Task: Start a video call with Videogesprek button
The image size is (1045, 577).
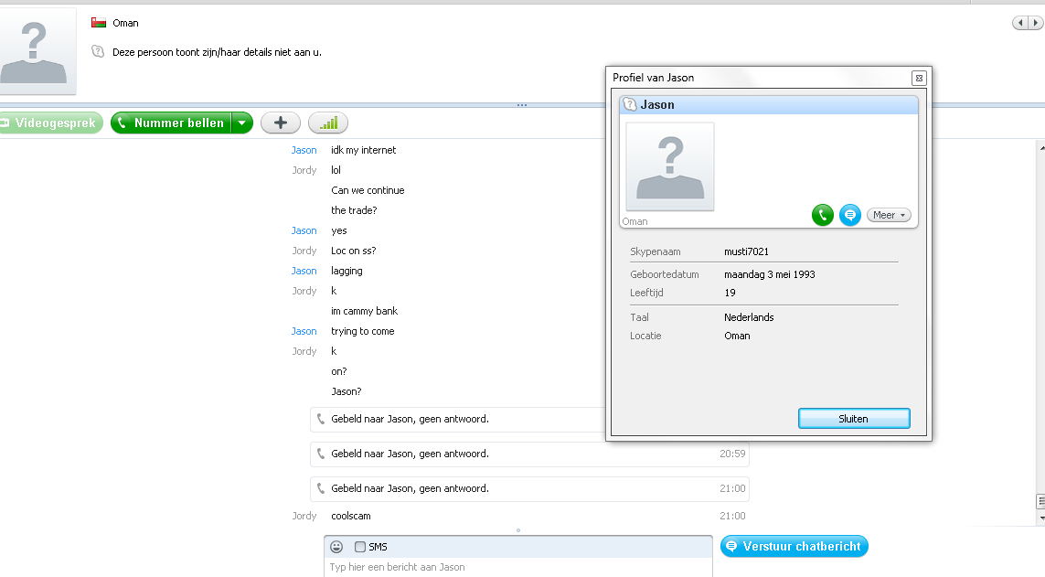Action: [x=50, y=123]
